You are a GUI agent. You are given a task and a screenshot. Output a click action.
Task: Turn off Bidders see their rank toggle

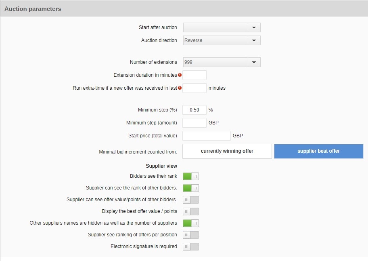point(191,176)
